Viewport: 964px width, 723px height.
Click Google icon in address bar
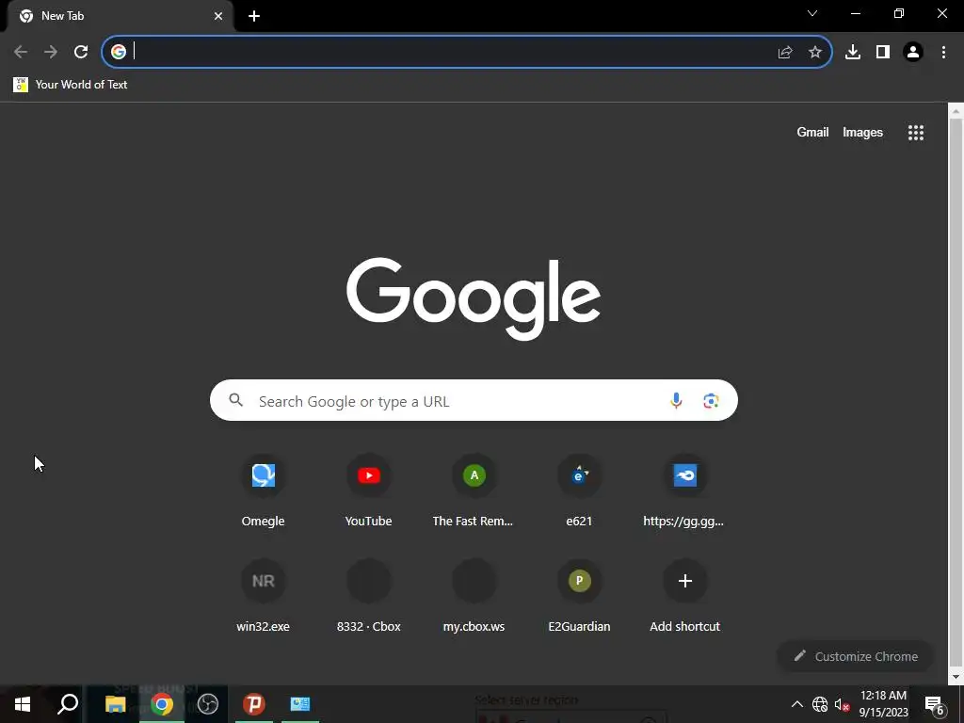[x=119, y=53]
